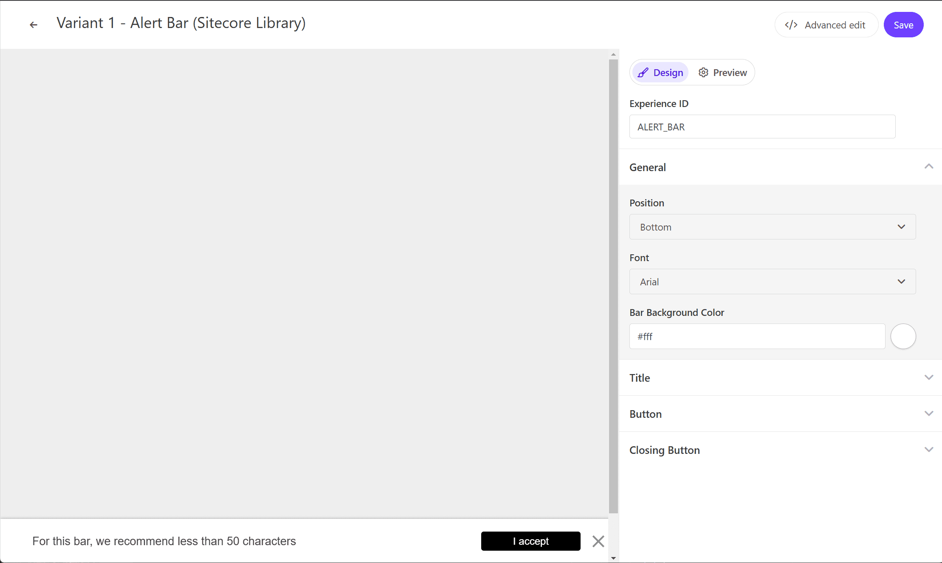
Task: Click the back arrow icon
Action: coord(34,25)
